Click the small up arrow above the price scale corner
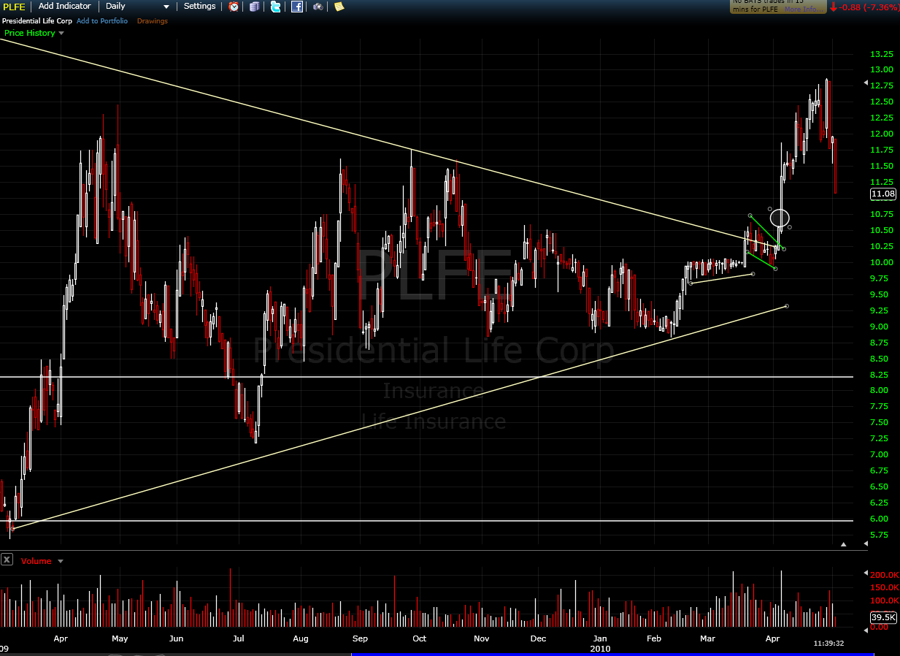Viewport: 900px width, 656px height. coord(844,544)
